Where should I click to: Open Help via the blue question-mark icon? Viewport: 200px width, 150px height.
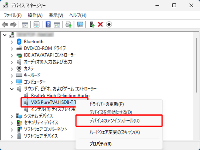(x=48, y=24)
